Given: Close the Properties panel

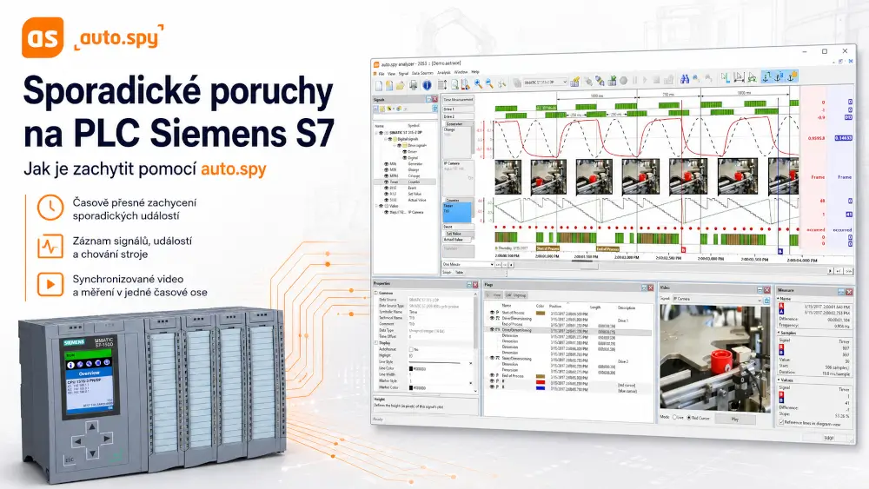Looking at the screenshot, I should [x=475, y=284].
